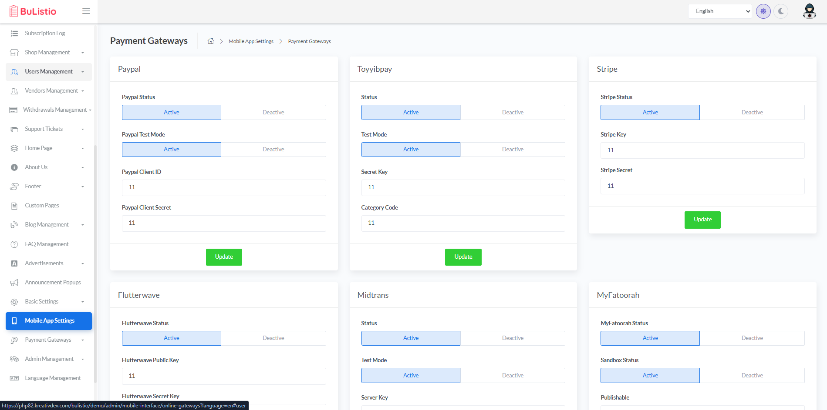This screenshot has height=410, width=827.
Task: Click the Advertisements icon
Action: tap(14, 263)
